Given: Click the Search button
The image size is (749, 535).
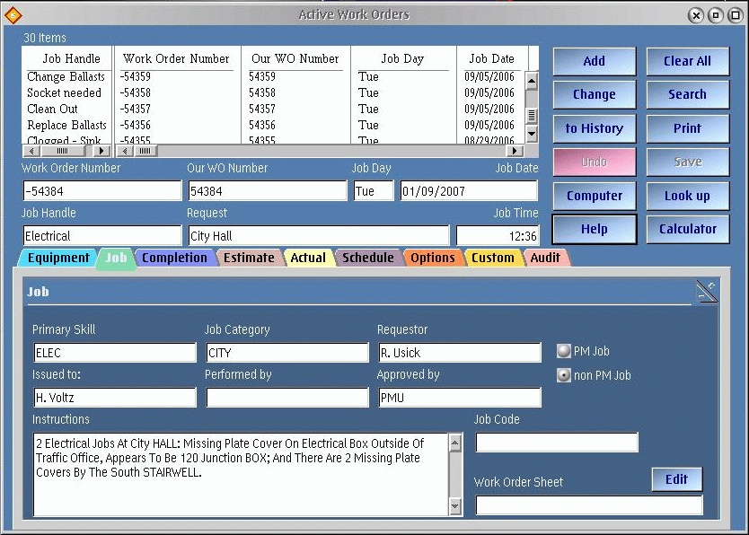Looking at the screenshot, I should click(687, 94).
